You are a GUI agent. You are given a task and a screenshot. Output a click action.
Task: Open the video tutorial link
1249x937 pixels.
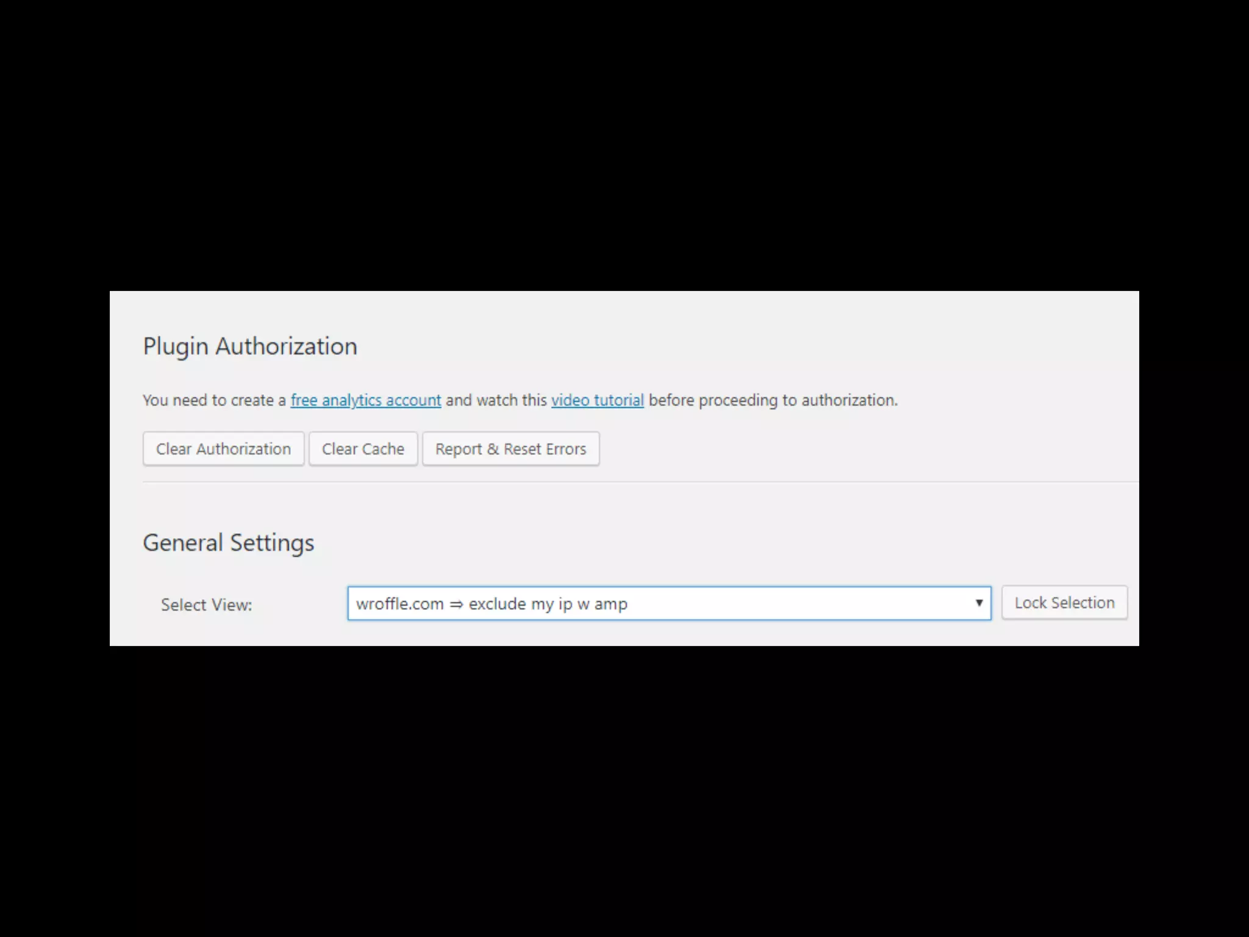point(597,400)
